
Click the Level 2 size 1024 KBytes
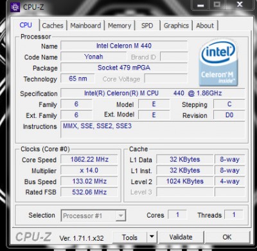point(185,181)
